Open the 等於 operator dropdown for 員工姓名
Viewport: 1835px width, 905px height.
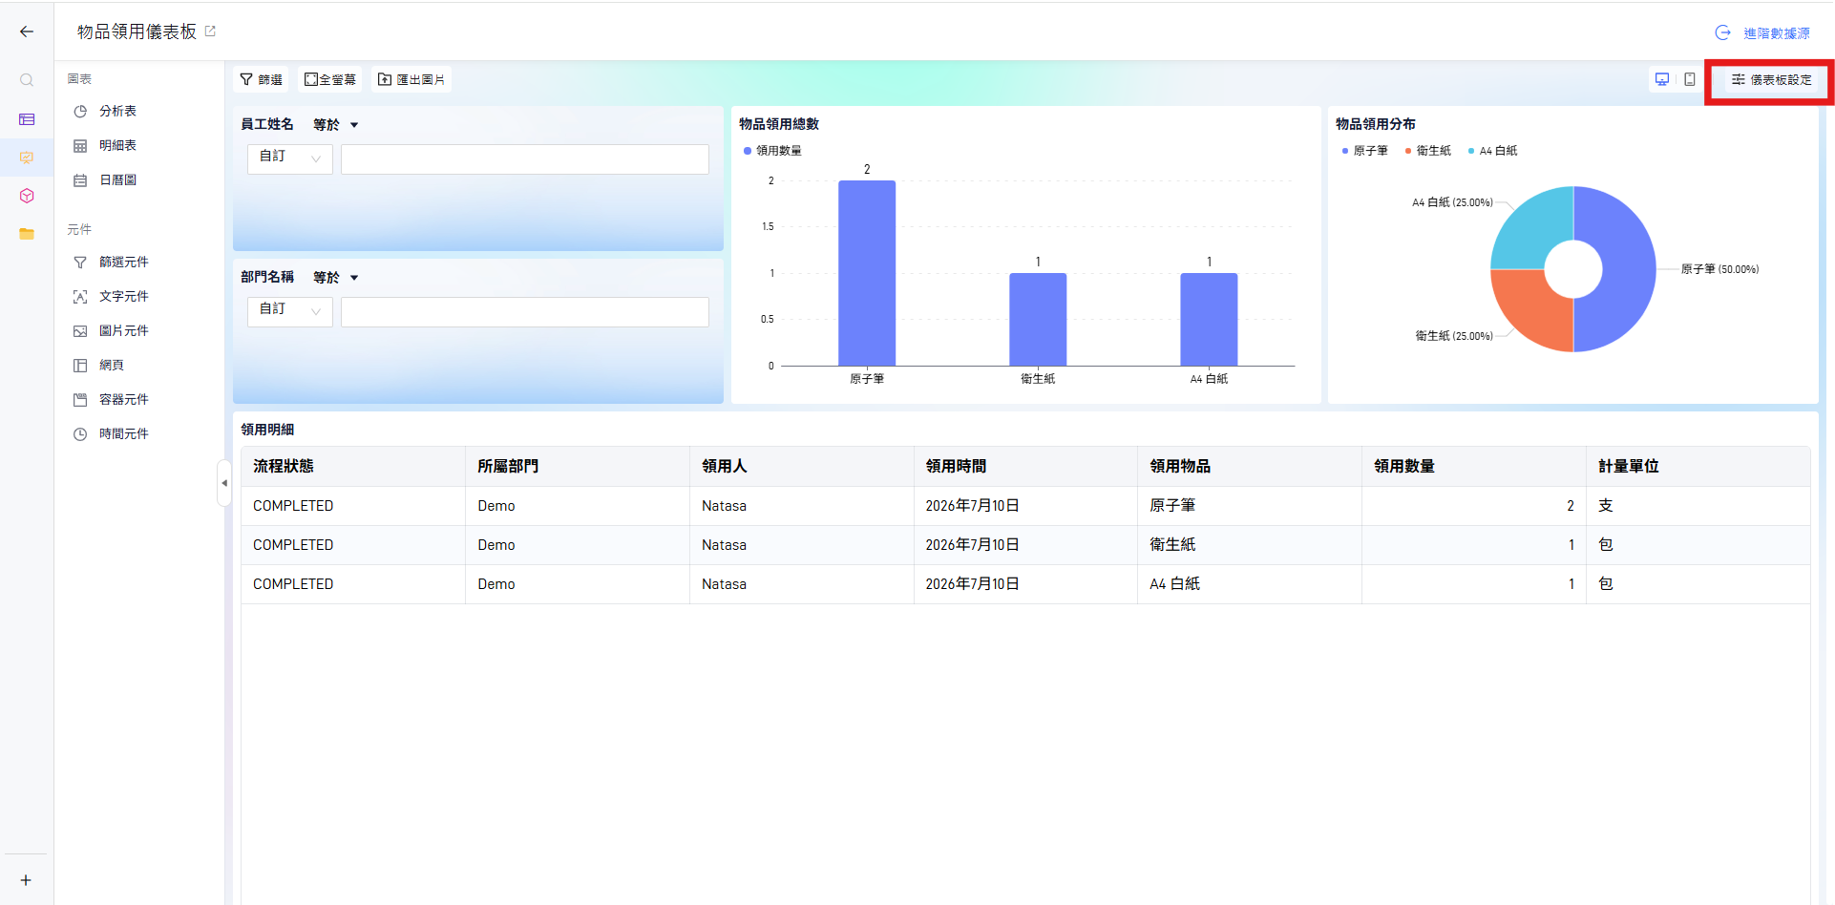point(335,125)
